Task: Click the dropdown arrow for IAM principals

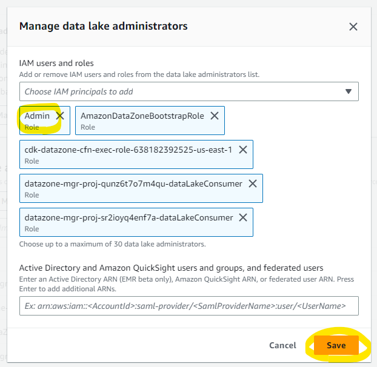Action: [349, 91]
